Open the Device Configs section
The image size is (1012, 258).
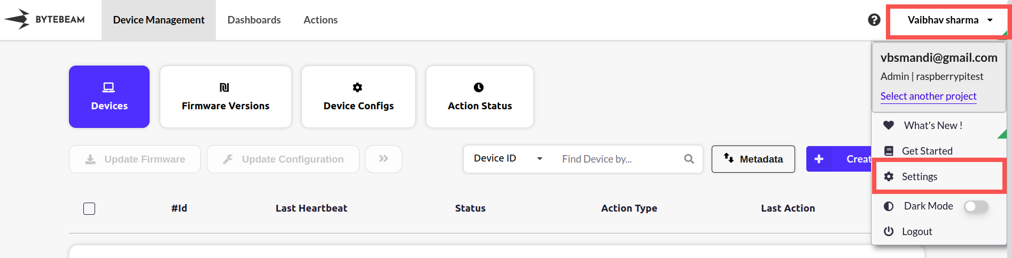coord(359,96)
